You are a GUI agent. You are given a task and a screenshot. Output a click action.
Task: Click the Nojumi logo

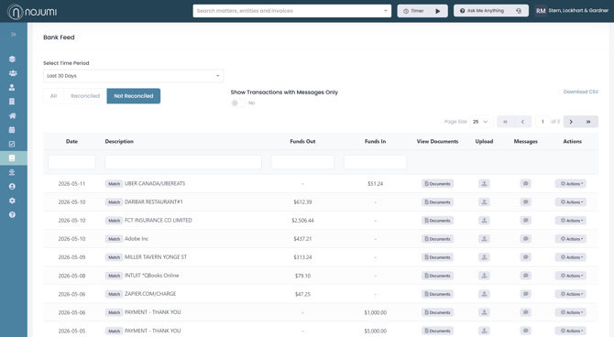pos(32,12)
